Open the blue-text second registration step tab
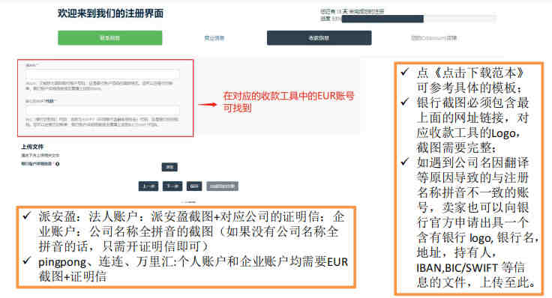The image size is (552, 298). [214, 38]
